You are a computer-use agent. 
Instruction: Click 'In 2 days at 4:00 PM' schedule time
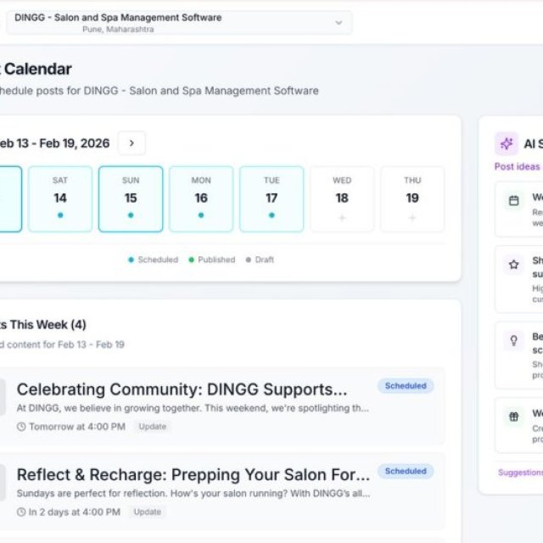75,512
